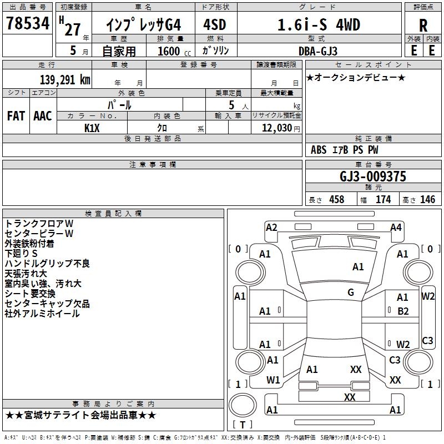Click the rear-right wheel circle
The image size is (444, 444).
pyautogui.click(x=418, y=362)
